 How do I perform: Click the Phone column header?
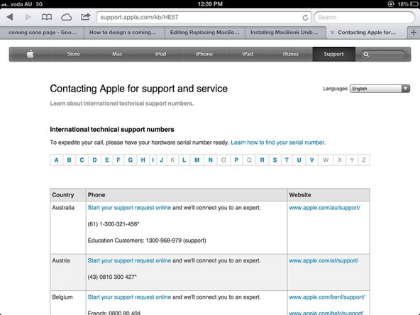[187, 195]
